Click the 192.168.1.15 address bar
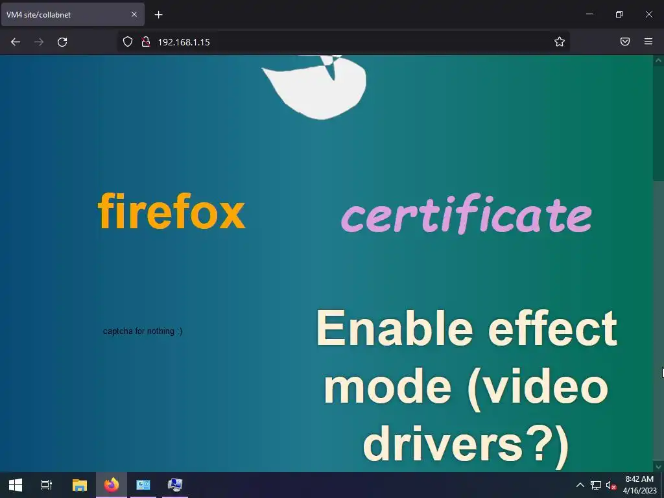Image resolution: width=664 pixels, height=498 pixels. pos(343,42)
